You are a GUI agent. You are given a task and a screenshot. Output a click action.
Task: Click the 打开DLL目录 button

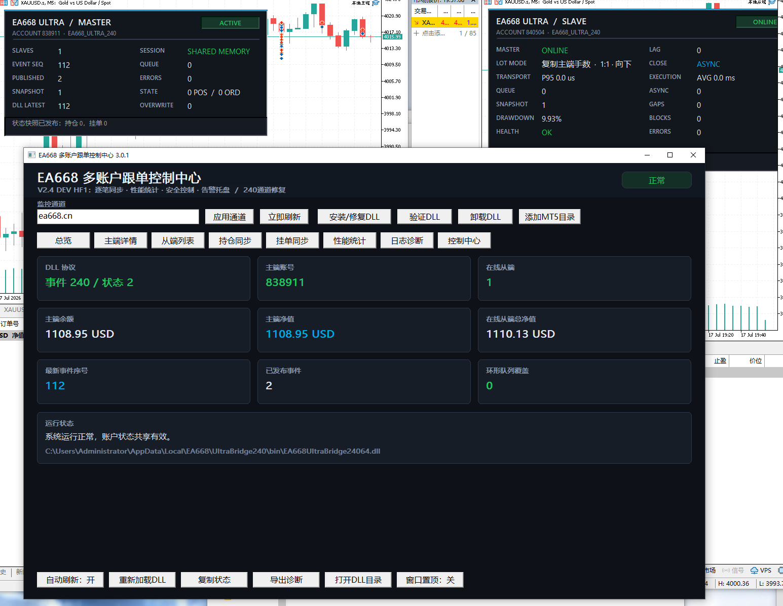click(358, 580)
